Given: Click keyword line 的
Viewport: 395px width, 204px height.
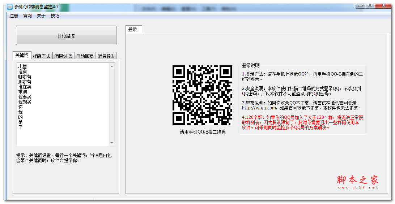Looking at the screenshot, I should [x=20, y=117].
